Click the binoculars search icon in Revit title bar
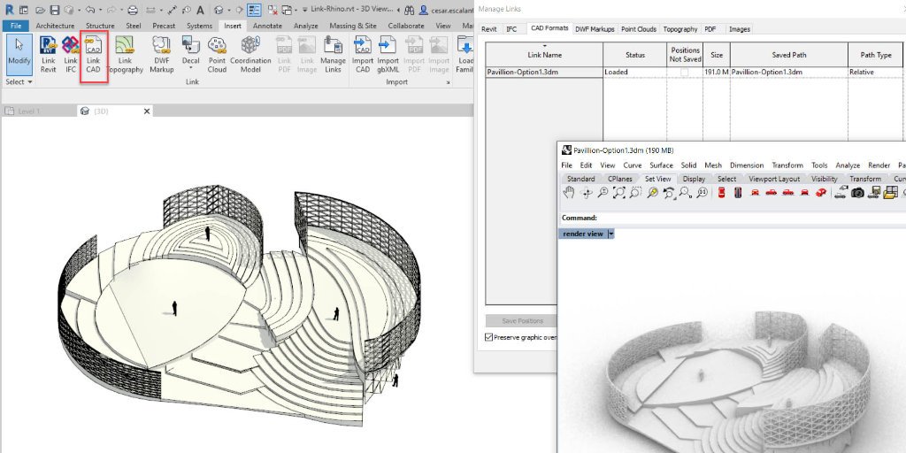The image size is (906, 453). [x=409, y=11]
